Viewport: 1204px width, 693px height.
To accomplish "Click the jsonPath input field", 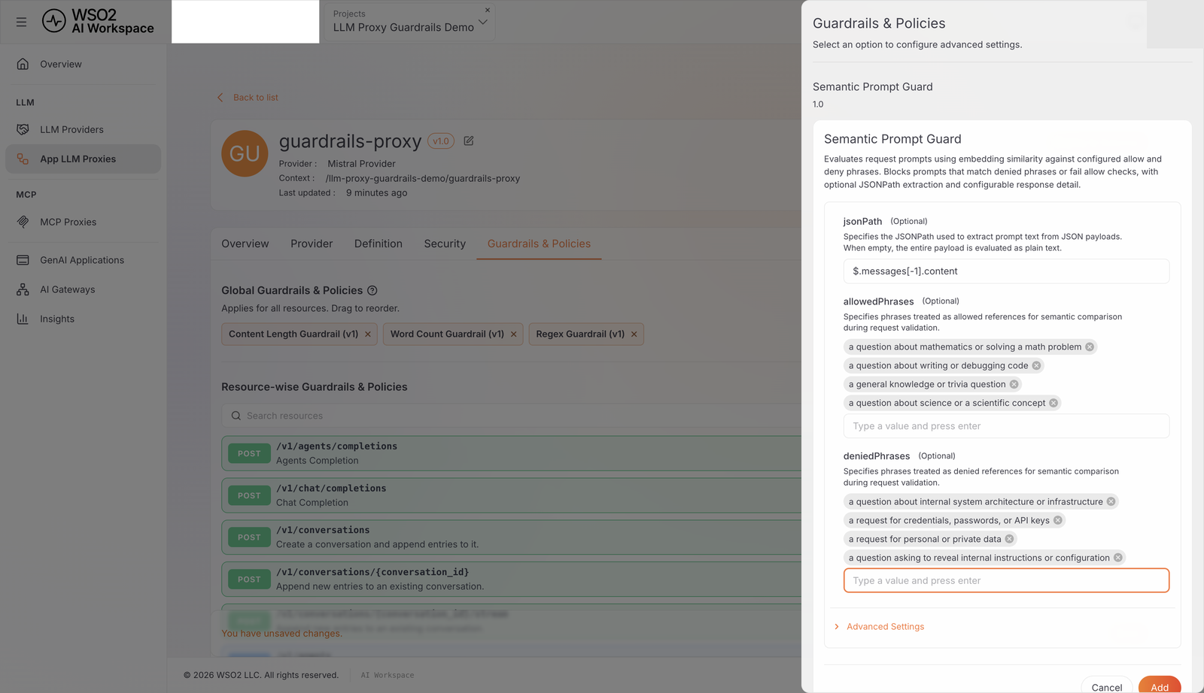I will (1006, 271).
